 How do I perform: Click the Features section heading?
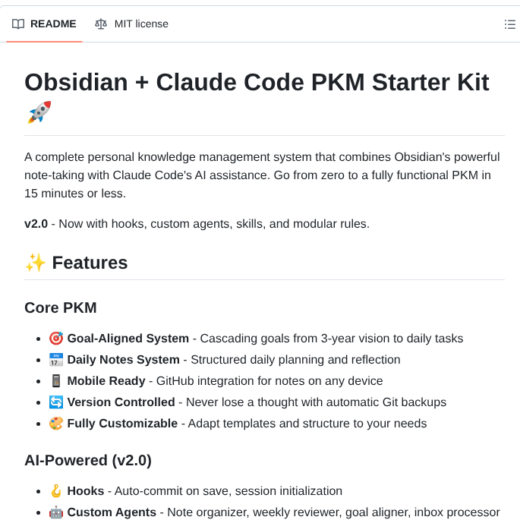pyautogui.click(x=90, y=263)
